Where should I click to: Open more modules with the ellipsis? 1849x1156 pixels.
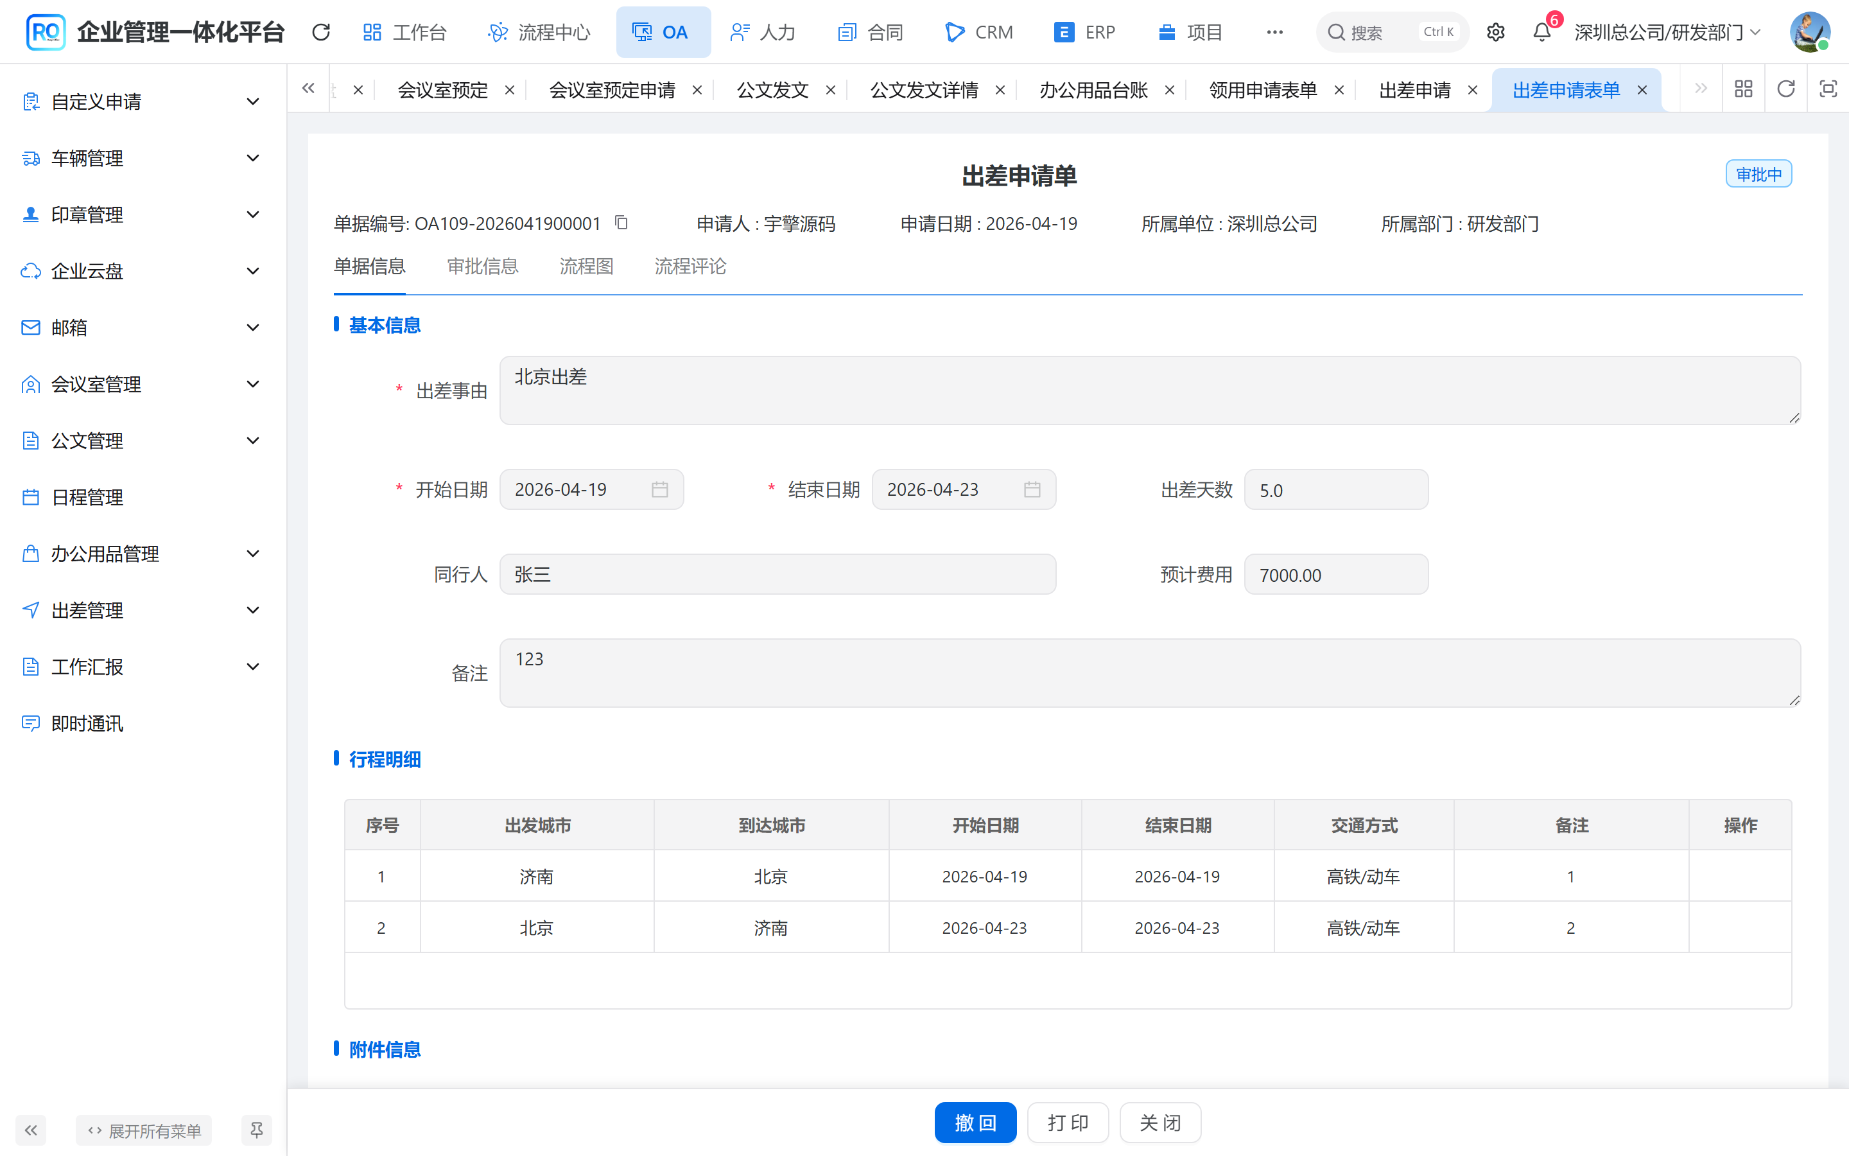(x=1274, y=32)
